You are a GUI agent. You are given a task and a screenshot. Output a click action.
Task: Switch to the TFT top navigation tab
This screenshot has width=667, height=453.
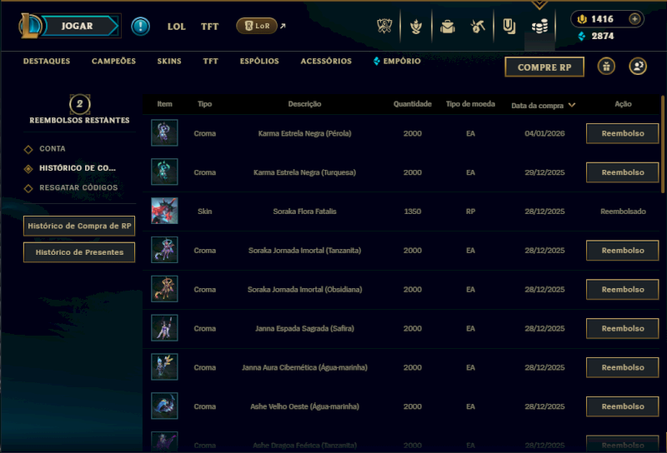click(x=210, y=27)
